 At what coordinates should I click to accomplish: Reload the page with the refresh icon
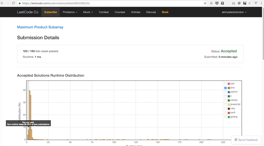click(x=13, y=3)
